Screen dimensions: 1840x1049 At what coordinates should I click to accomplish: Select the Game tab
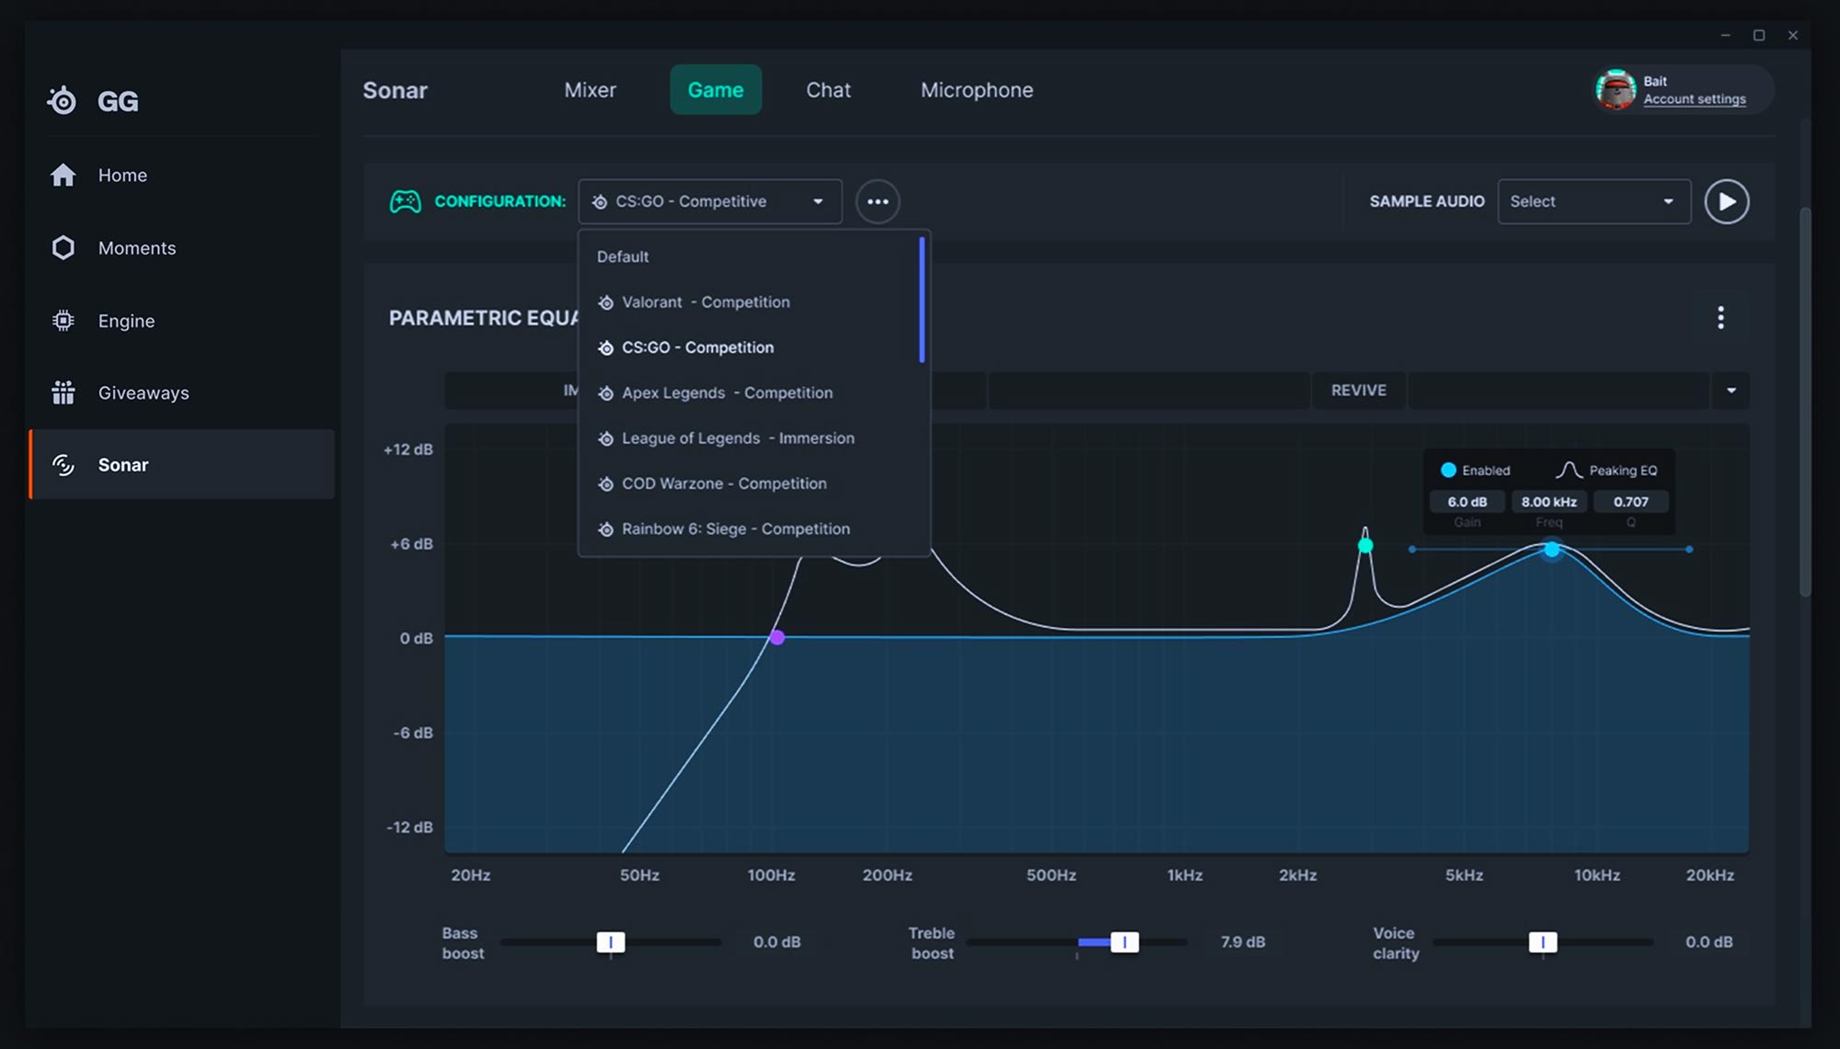pos(716,90)
